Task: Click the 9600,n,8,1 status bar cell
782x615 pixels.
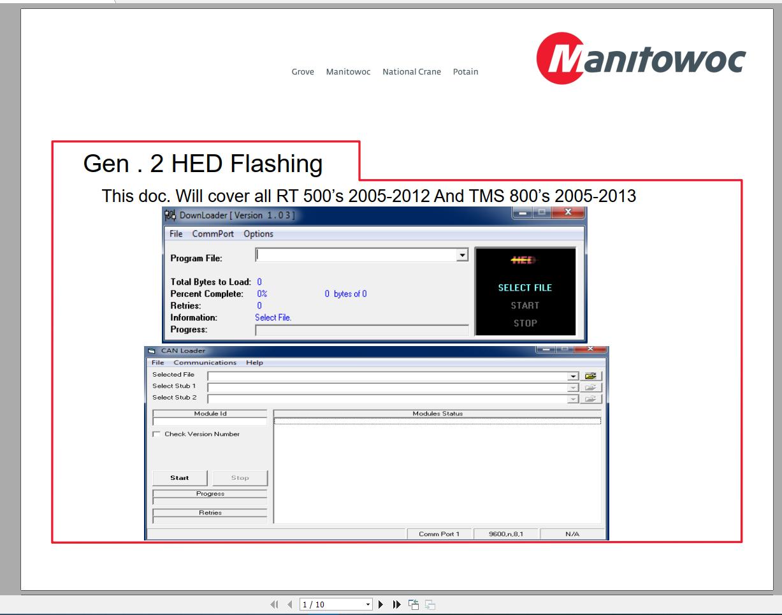Action: point(506,534)
